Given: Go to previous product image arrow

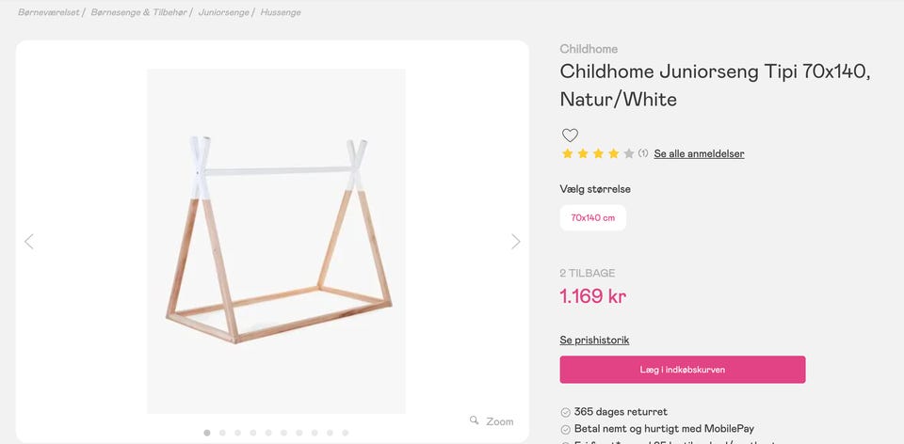Looking at the screenshot, I should [28, 242].
